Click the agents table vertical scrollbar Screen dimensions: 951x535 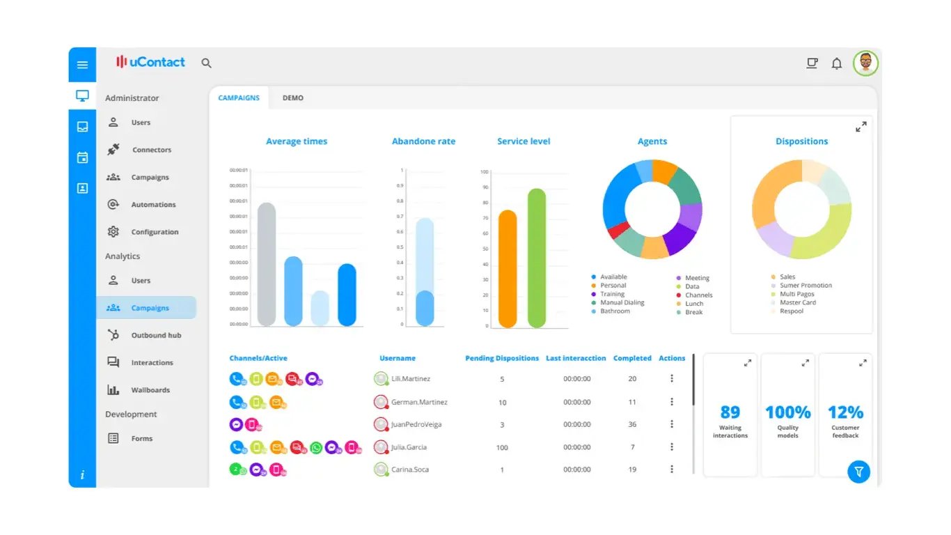[693, 414]
